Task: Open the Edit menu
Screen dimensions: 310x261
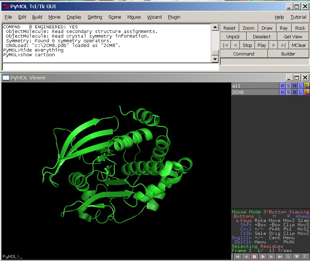Action: coord(22,17)
